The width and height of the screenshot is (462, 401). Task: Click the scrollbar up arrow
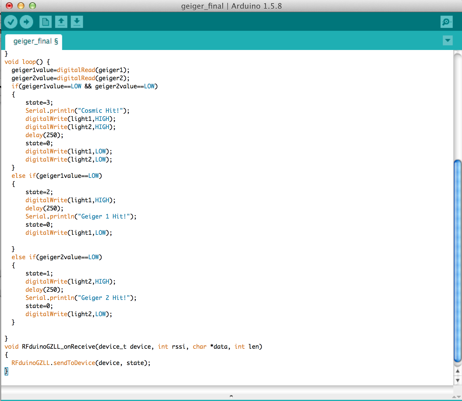pyautogui.click(x=458, y=371)
